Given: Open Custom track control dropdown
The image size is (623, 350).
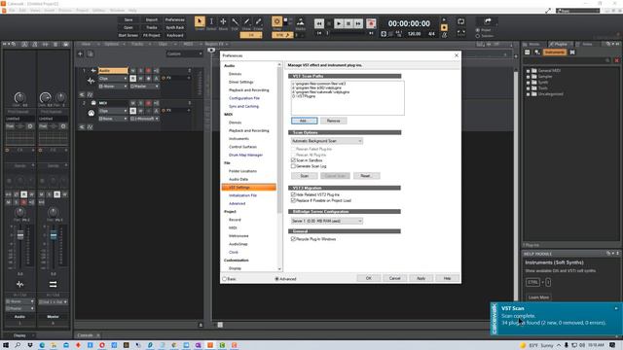Looking at the screenshot, I should tap(185, 54).
